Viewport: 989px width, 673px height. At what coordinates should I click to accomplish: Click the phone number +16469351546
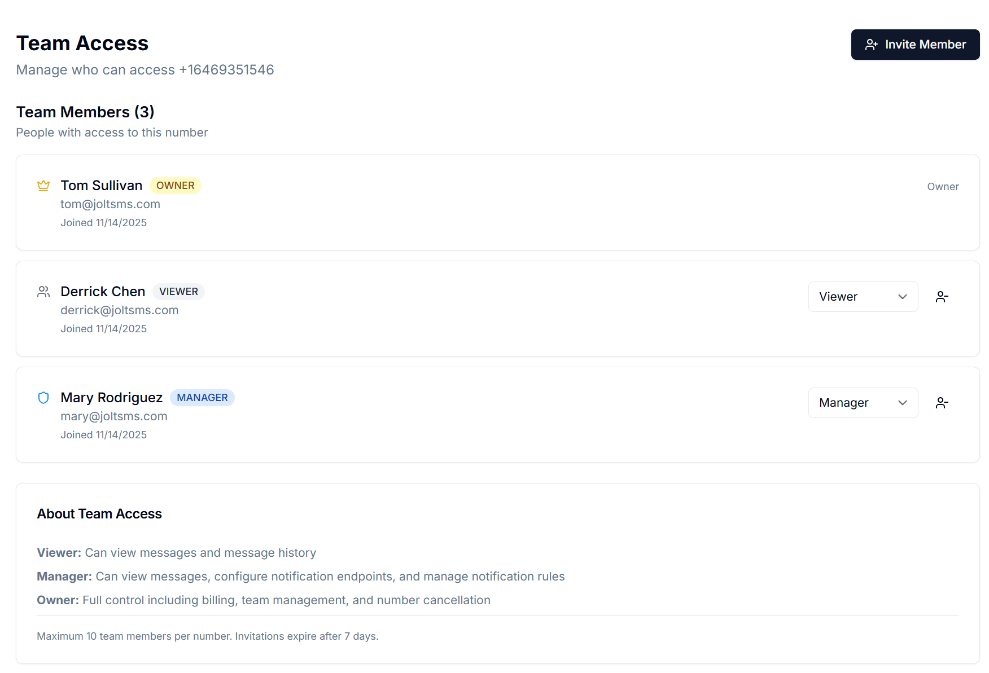[x=226, y=70]
